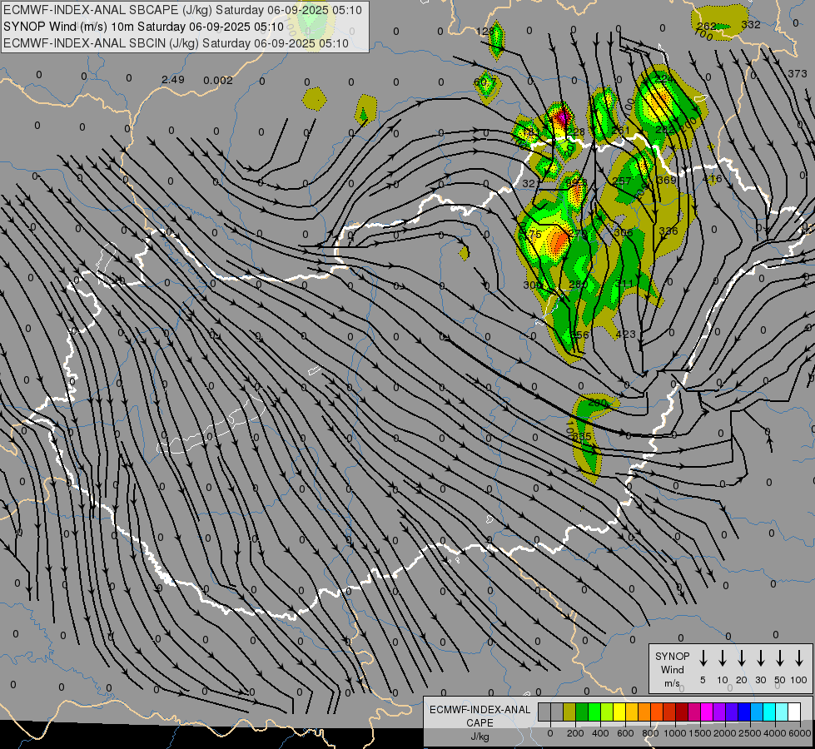
Task: Pick the yellow swatch in the CAPE colorbar
Action: coord(619,712)
